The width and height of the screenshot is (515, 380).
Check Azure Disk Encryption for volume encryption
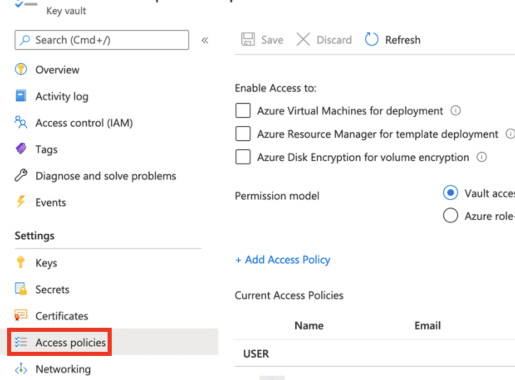pyautogui.click(x=243, y=157)
